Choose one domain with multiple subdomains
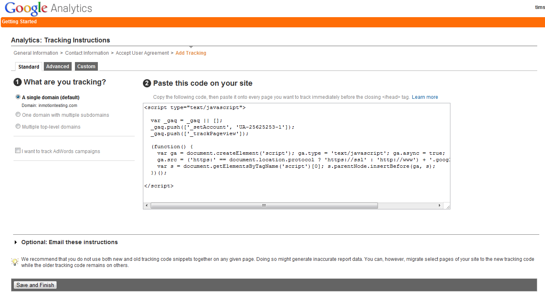Screen dimensions: 545x298 click(x=18, y=114)
